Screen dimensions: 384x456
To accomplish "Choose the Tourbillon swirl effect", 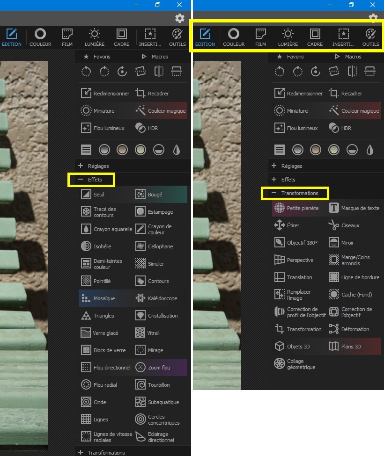I will click(153, 385).
